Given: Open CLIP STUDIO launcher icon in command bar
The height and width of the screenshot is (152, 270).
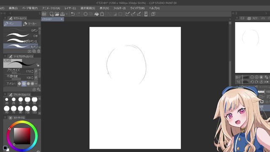Looking at the screenshot, I should pyautogui.click(x=44, y=14).
